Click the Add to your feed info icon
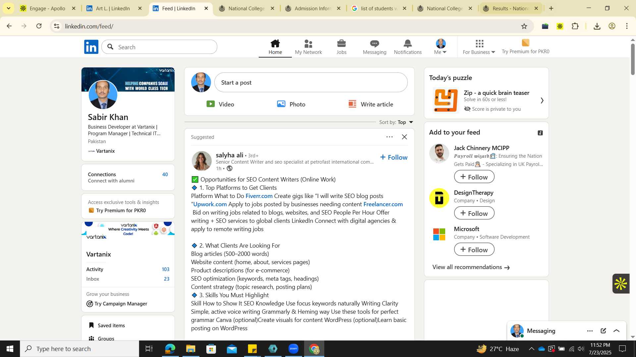Viewport: 636px width, 357px height. (540, 133)
